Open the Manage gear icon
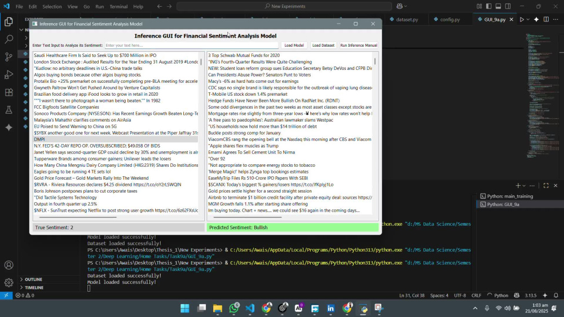Screen dimensions: 564x317 [8, 283]
